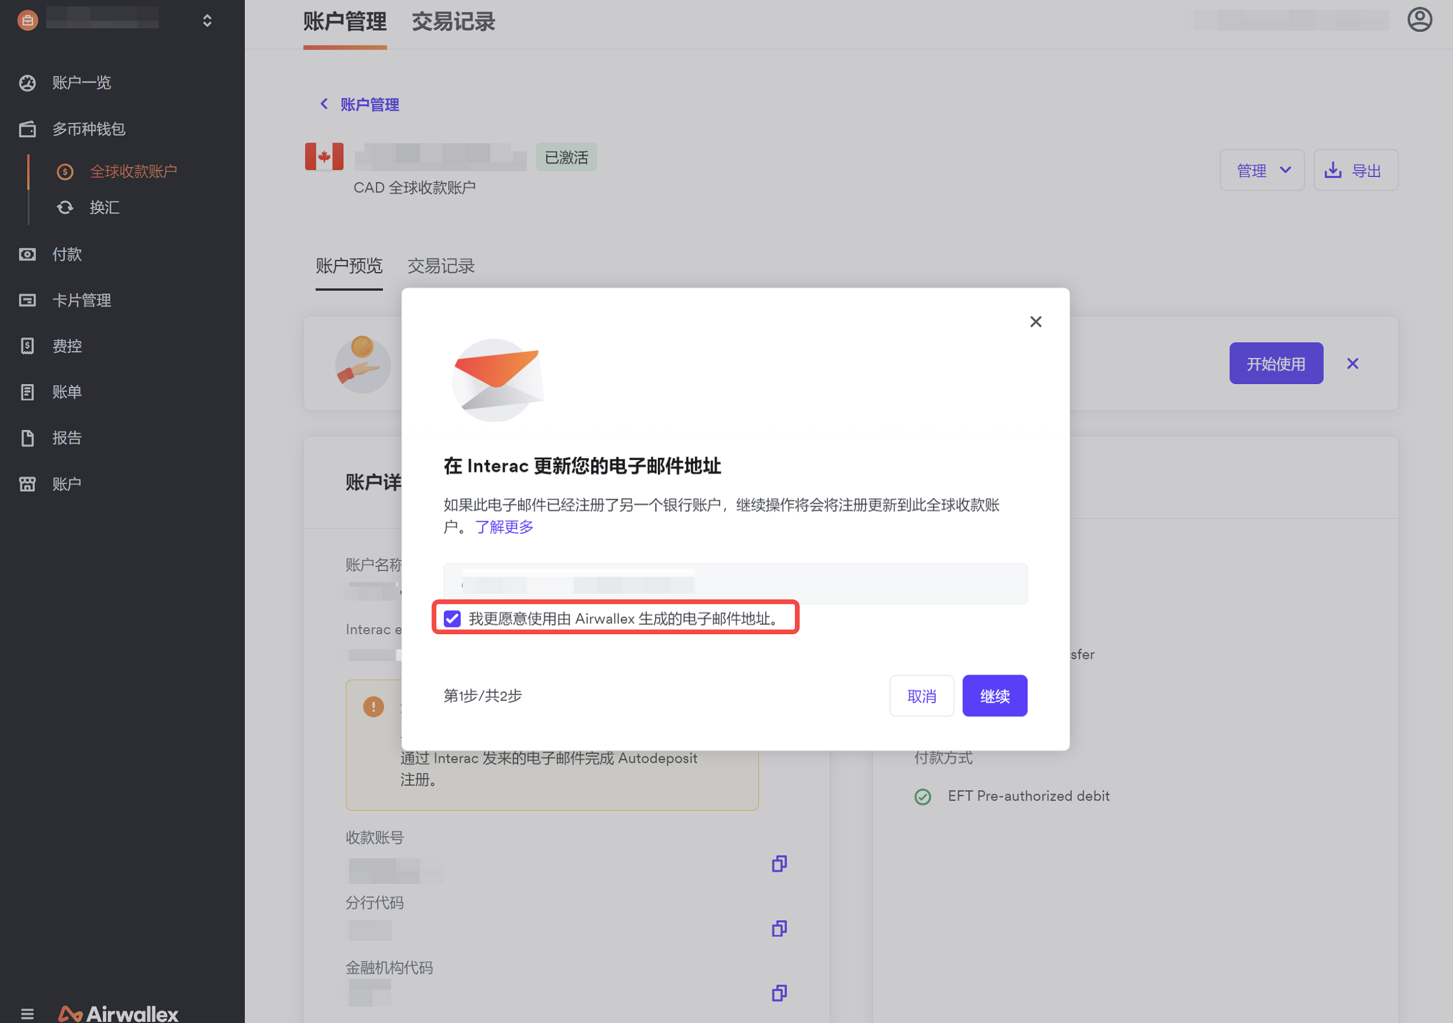This screenshot has height=1023, width=1453.
Task: Click the Canada flag icon
Action: pyautogui.click(x=324, y=156)
